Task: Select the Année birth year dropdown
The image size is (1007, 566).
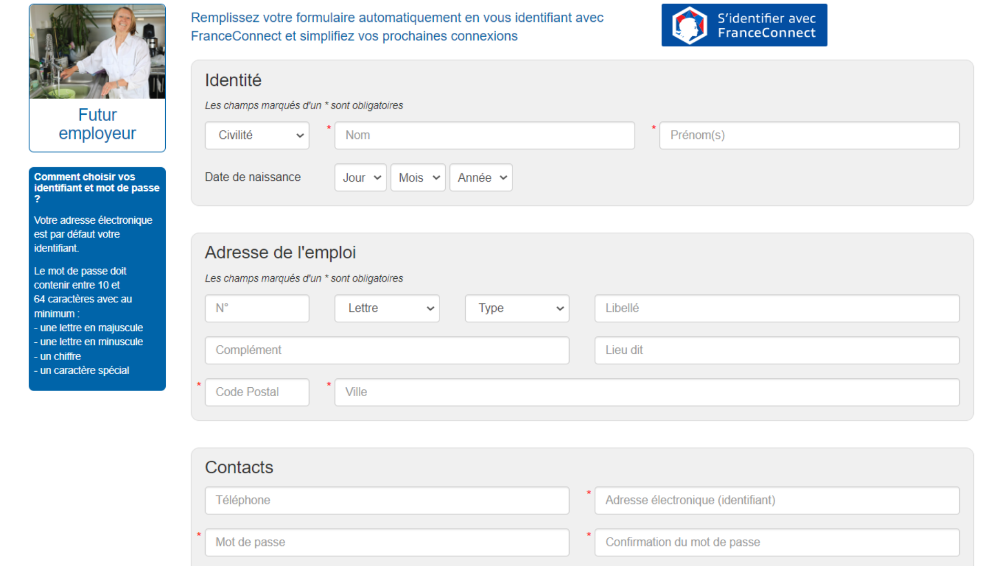Action: pyautogui.click(x=480, y=178)
